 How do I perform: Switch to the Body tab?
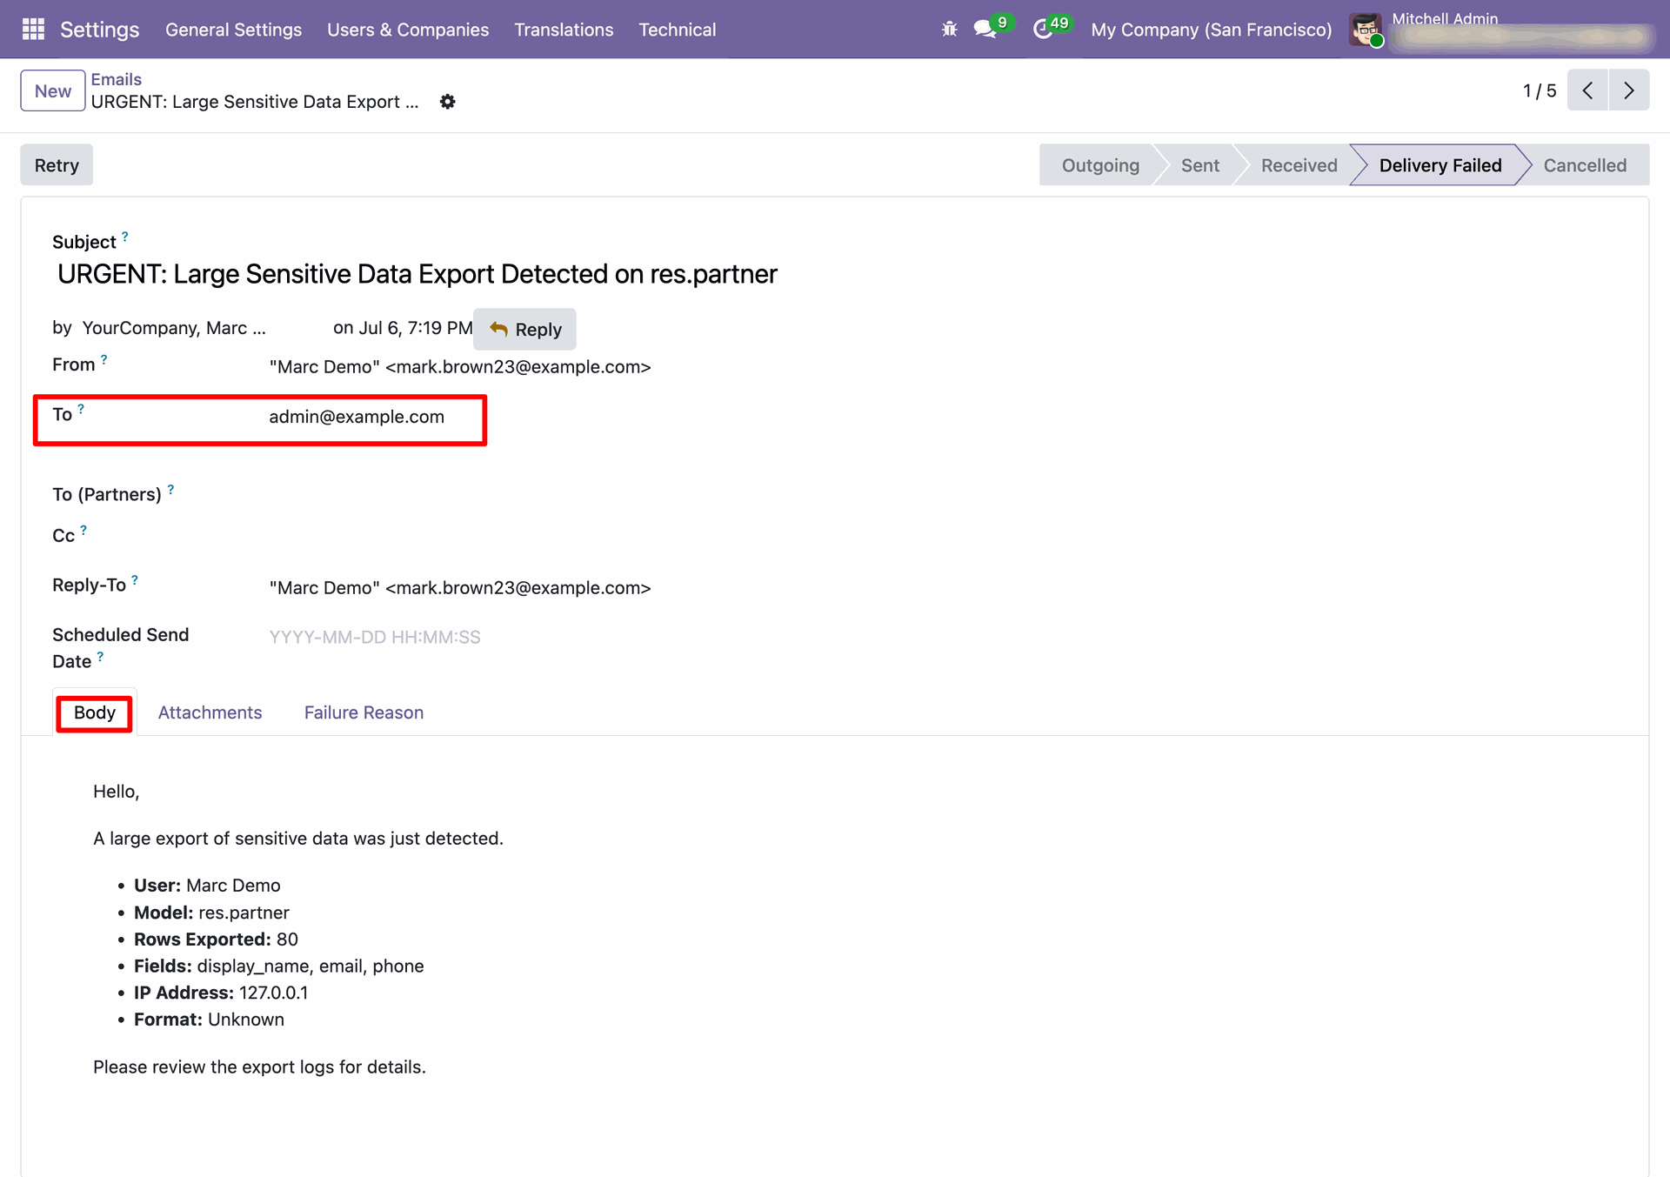pyautogui.click(x=95, y=712)
